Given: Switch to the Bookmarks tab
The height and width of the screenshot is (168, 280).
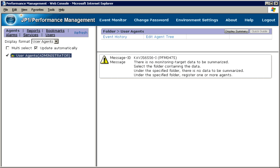Looking at the screenshot, I should pos(55,30).
